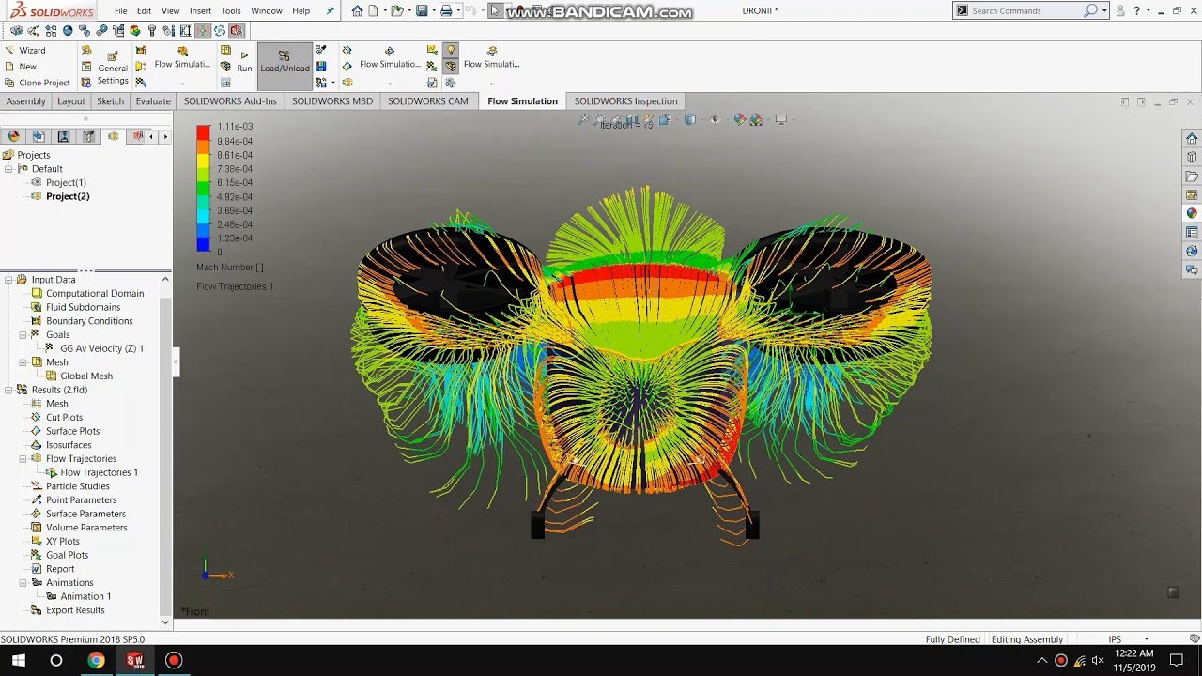Open the Chrome browser from the taskbar
Screen dimensions: 1202x676
coord(96,660)
